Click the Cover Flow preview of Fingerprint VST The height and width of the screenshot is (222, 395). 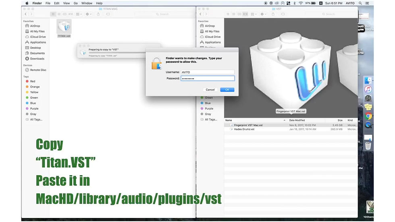[291, 70]
